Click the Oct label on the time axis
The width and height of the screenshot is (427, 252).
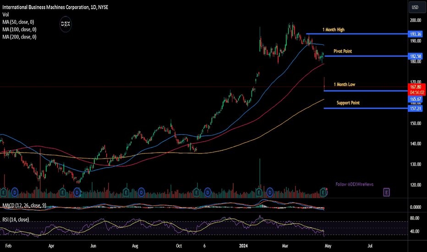(x=179, y=246)
